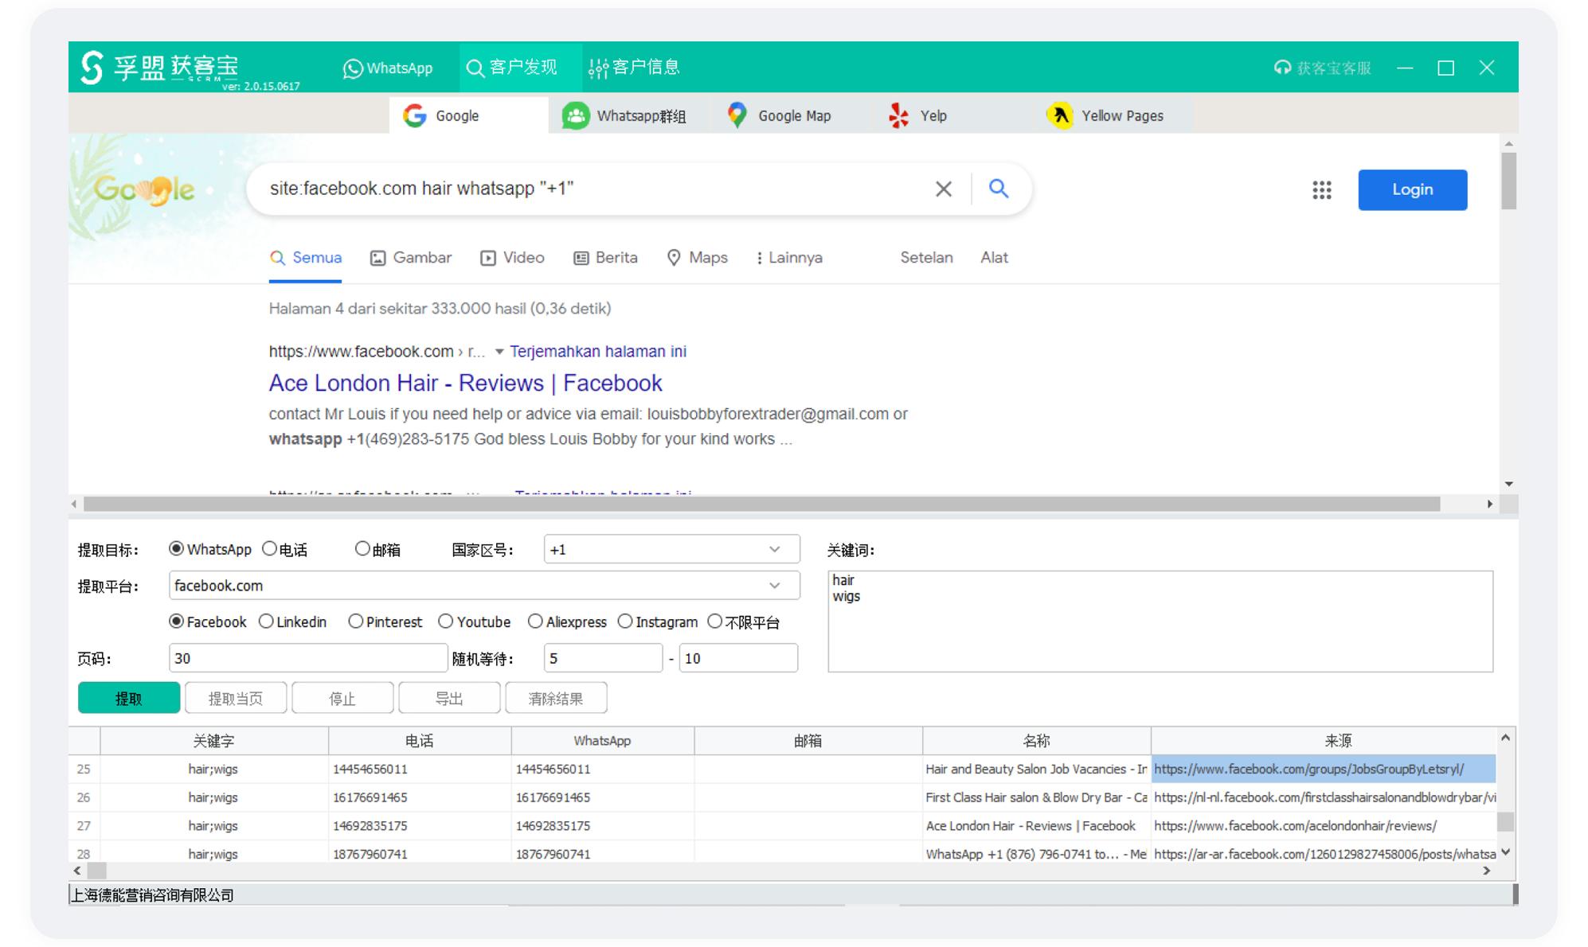The image size is (1588, 947).
Task: Open the Google apps grid icon
Action: click(1321, 190)
